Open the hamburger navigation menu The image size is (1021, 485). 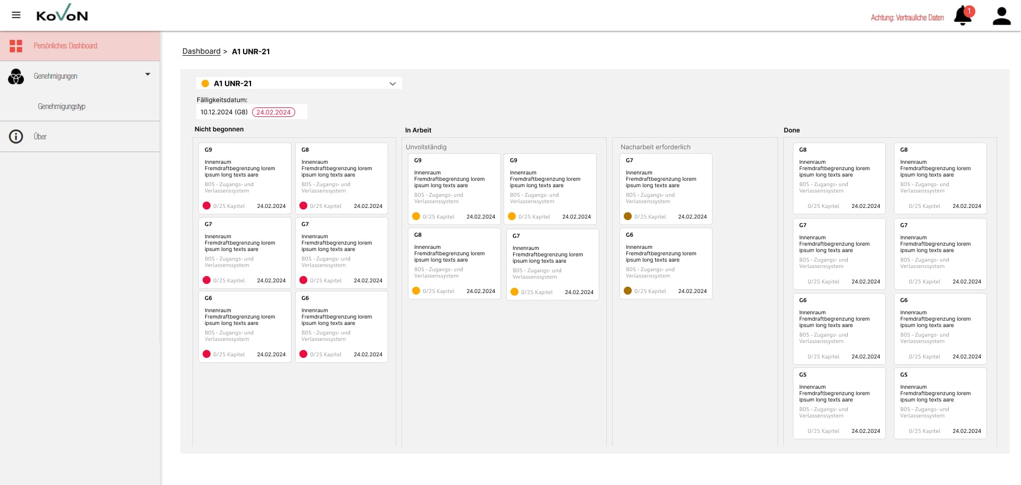pos(16,15)
